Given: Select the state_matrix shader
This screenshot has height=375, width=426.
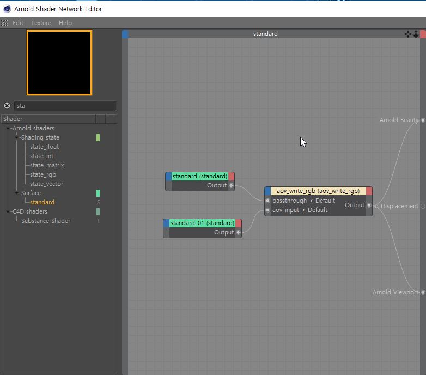Looking at the screenshot, I should tap(47, 165).
